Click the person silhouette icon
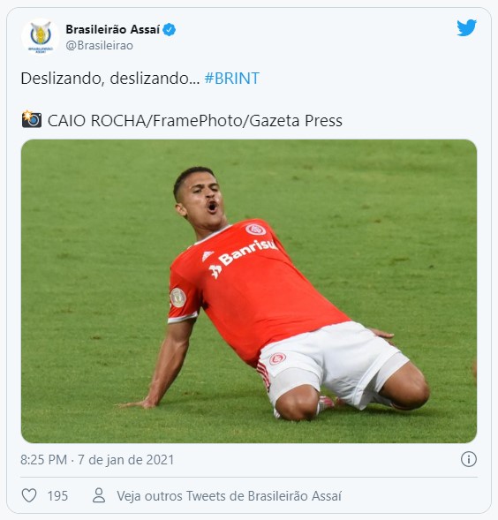Viewport: 498px width, 520px height. pos(99,495)
